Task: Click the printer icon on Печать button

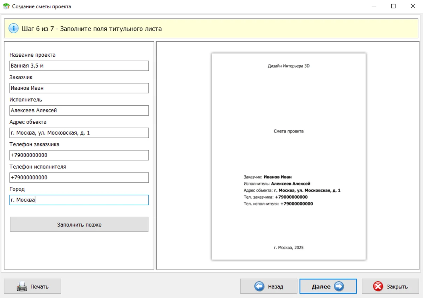Action: pos(22,287)
